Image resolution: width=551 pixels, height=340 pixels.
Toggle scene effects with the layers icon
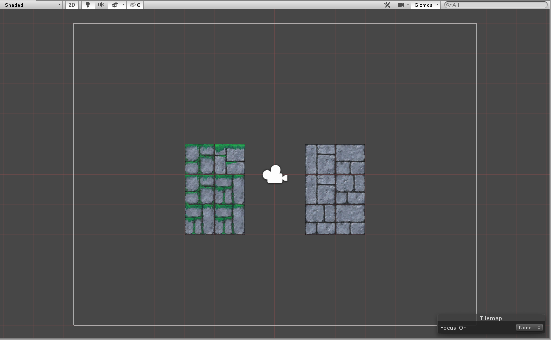point(115,5)
